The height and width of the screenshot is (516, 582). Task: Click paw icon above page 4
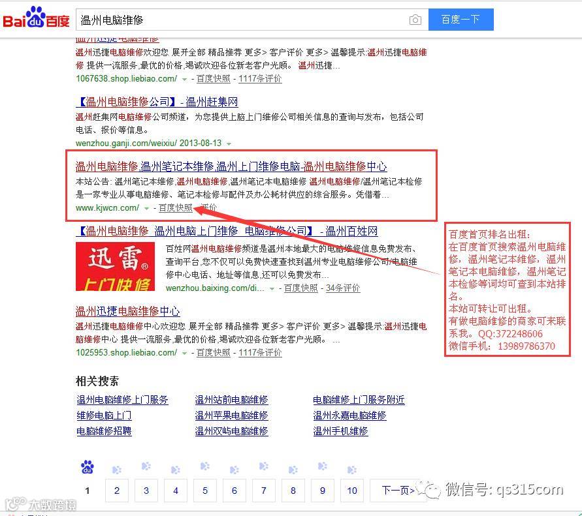click(x=176, y=470)
